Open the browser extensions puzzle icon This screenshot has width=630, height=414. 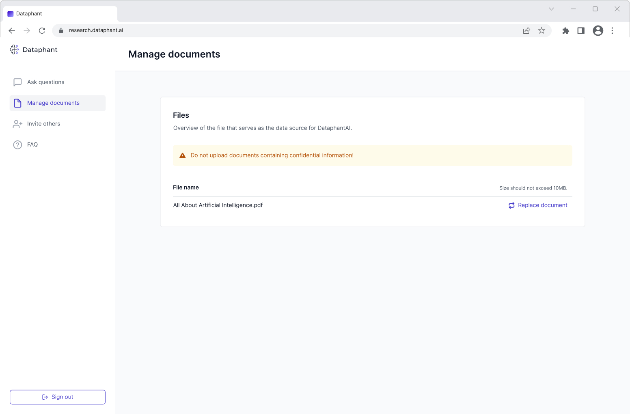(566, 30)
